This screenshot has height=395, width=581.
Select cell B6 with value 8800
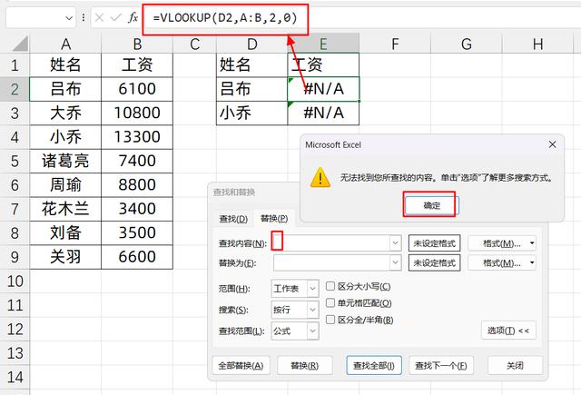(137, 185)
